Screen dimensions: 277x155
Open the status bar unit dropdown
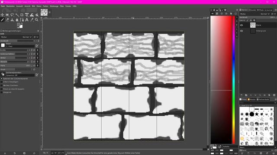54,153
